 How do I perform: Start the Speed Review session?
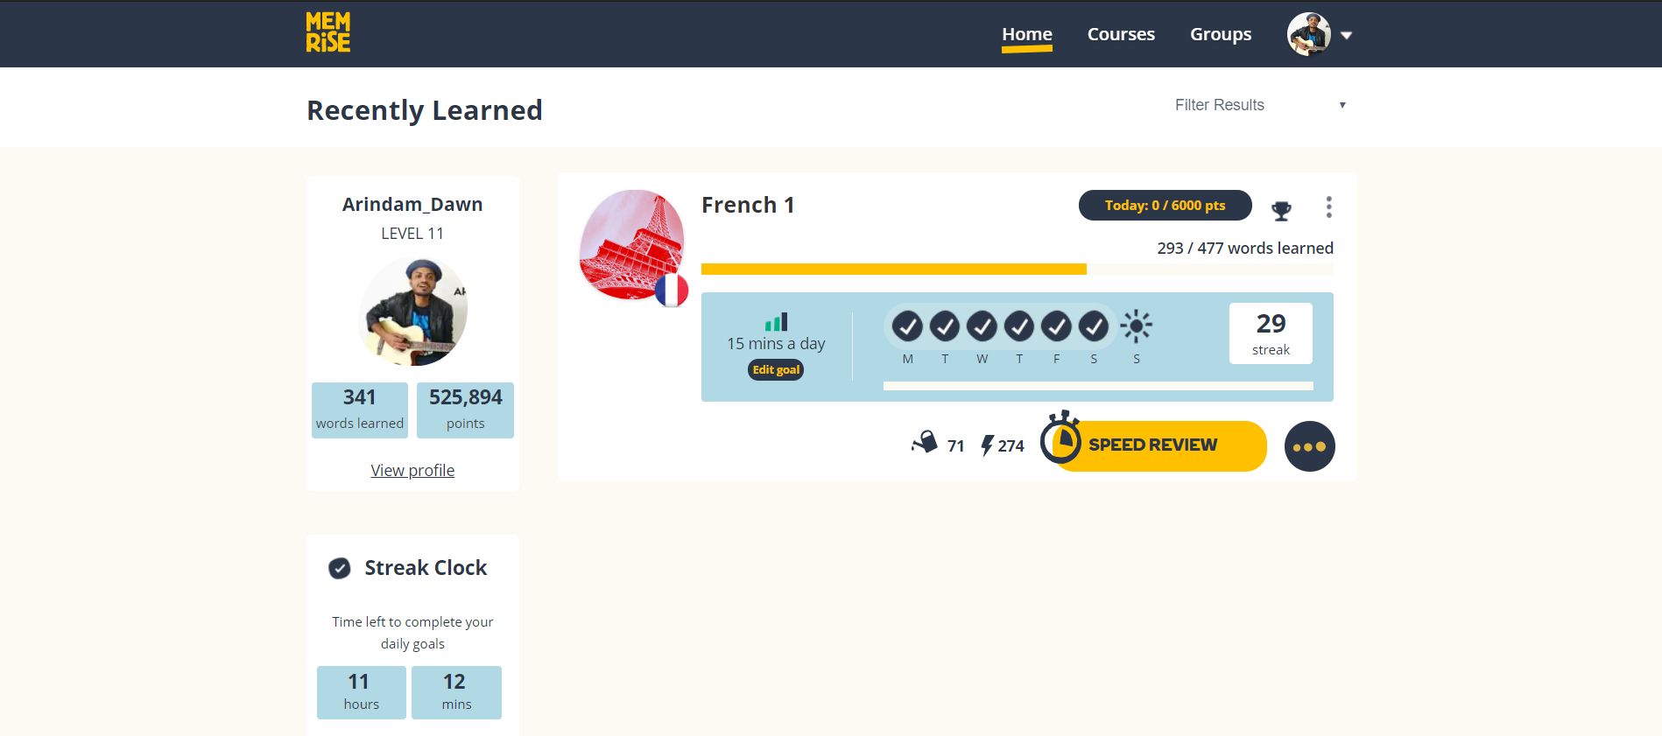pyautogui.click(x=1160, y=445)
